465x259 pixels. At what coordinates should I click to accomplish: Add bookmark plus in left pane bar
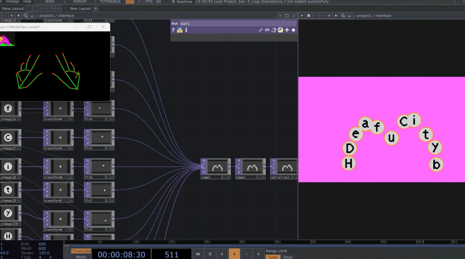[11, 15]
